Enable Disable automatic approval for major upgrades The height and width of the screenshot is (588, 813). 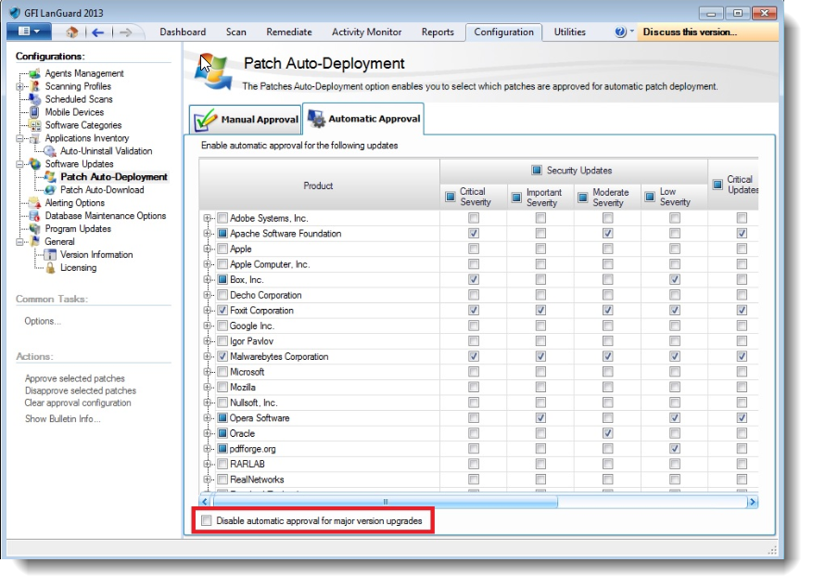pos(207,521)
